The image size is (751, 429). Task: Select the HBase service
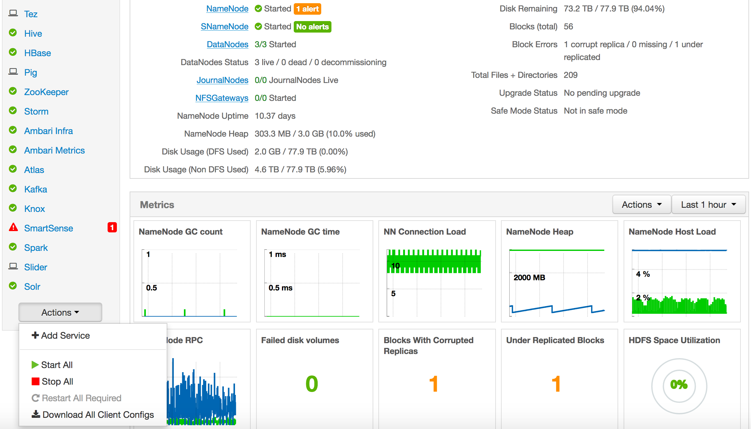coord(38,53)
